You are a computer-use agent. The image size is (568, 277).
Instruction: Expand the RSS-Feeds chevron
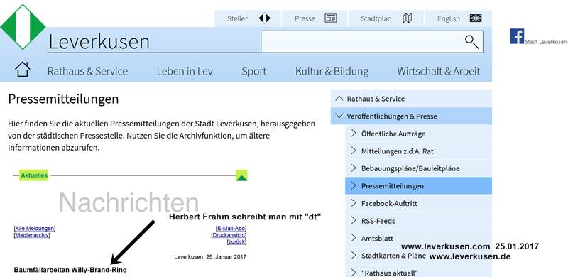(354, 220)
